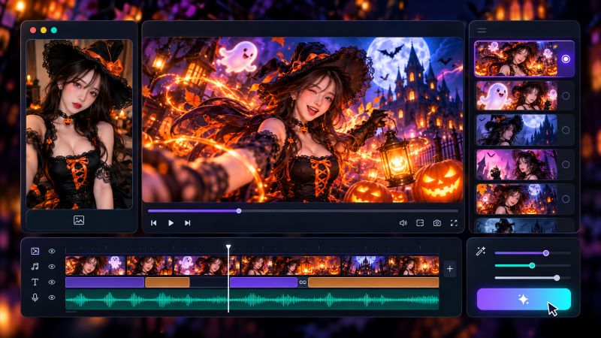The height and width of the screenshot is (338, 601).
Task: Select the last video clip with the castle
Action: click(x=390, y=266)
